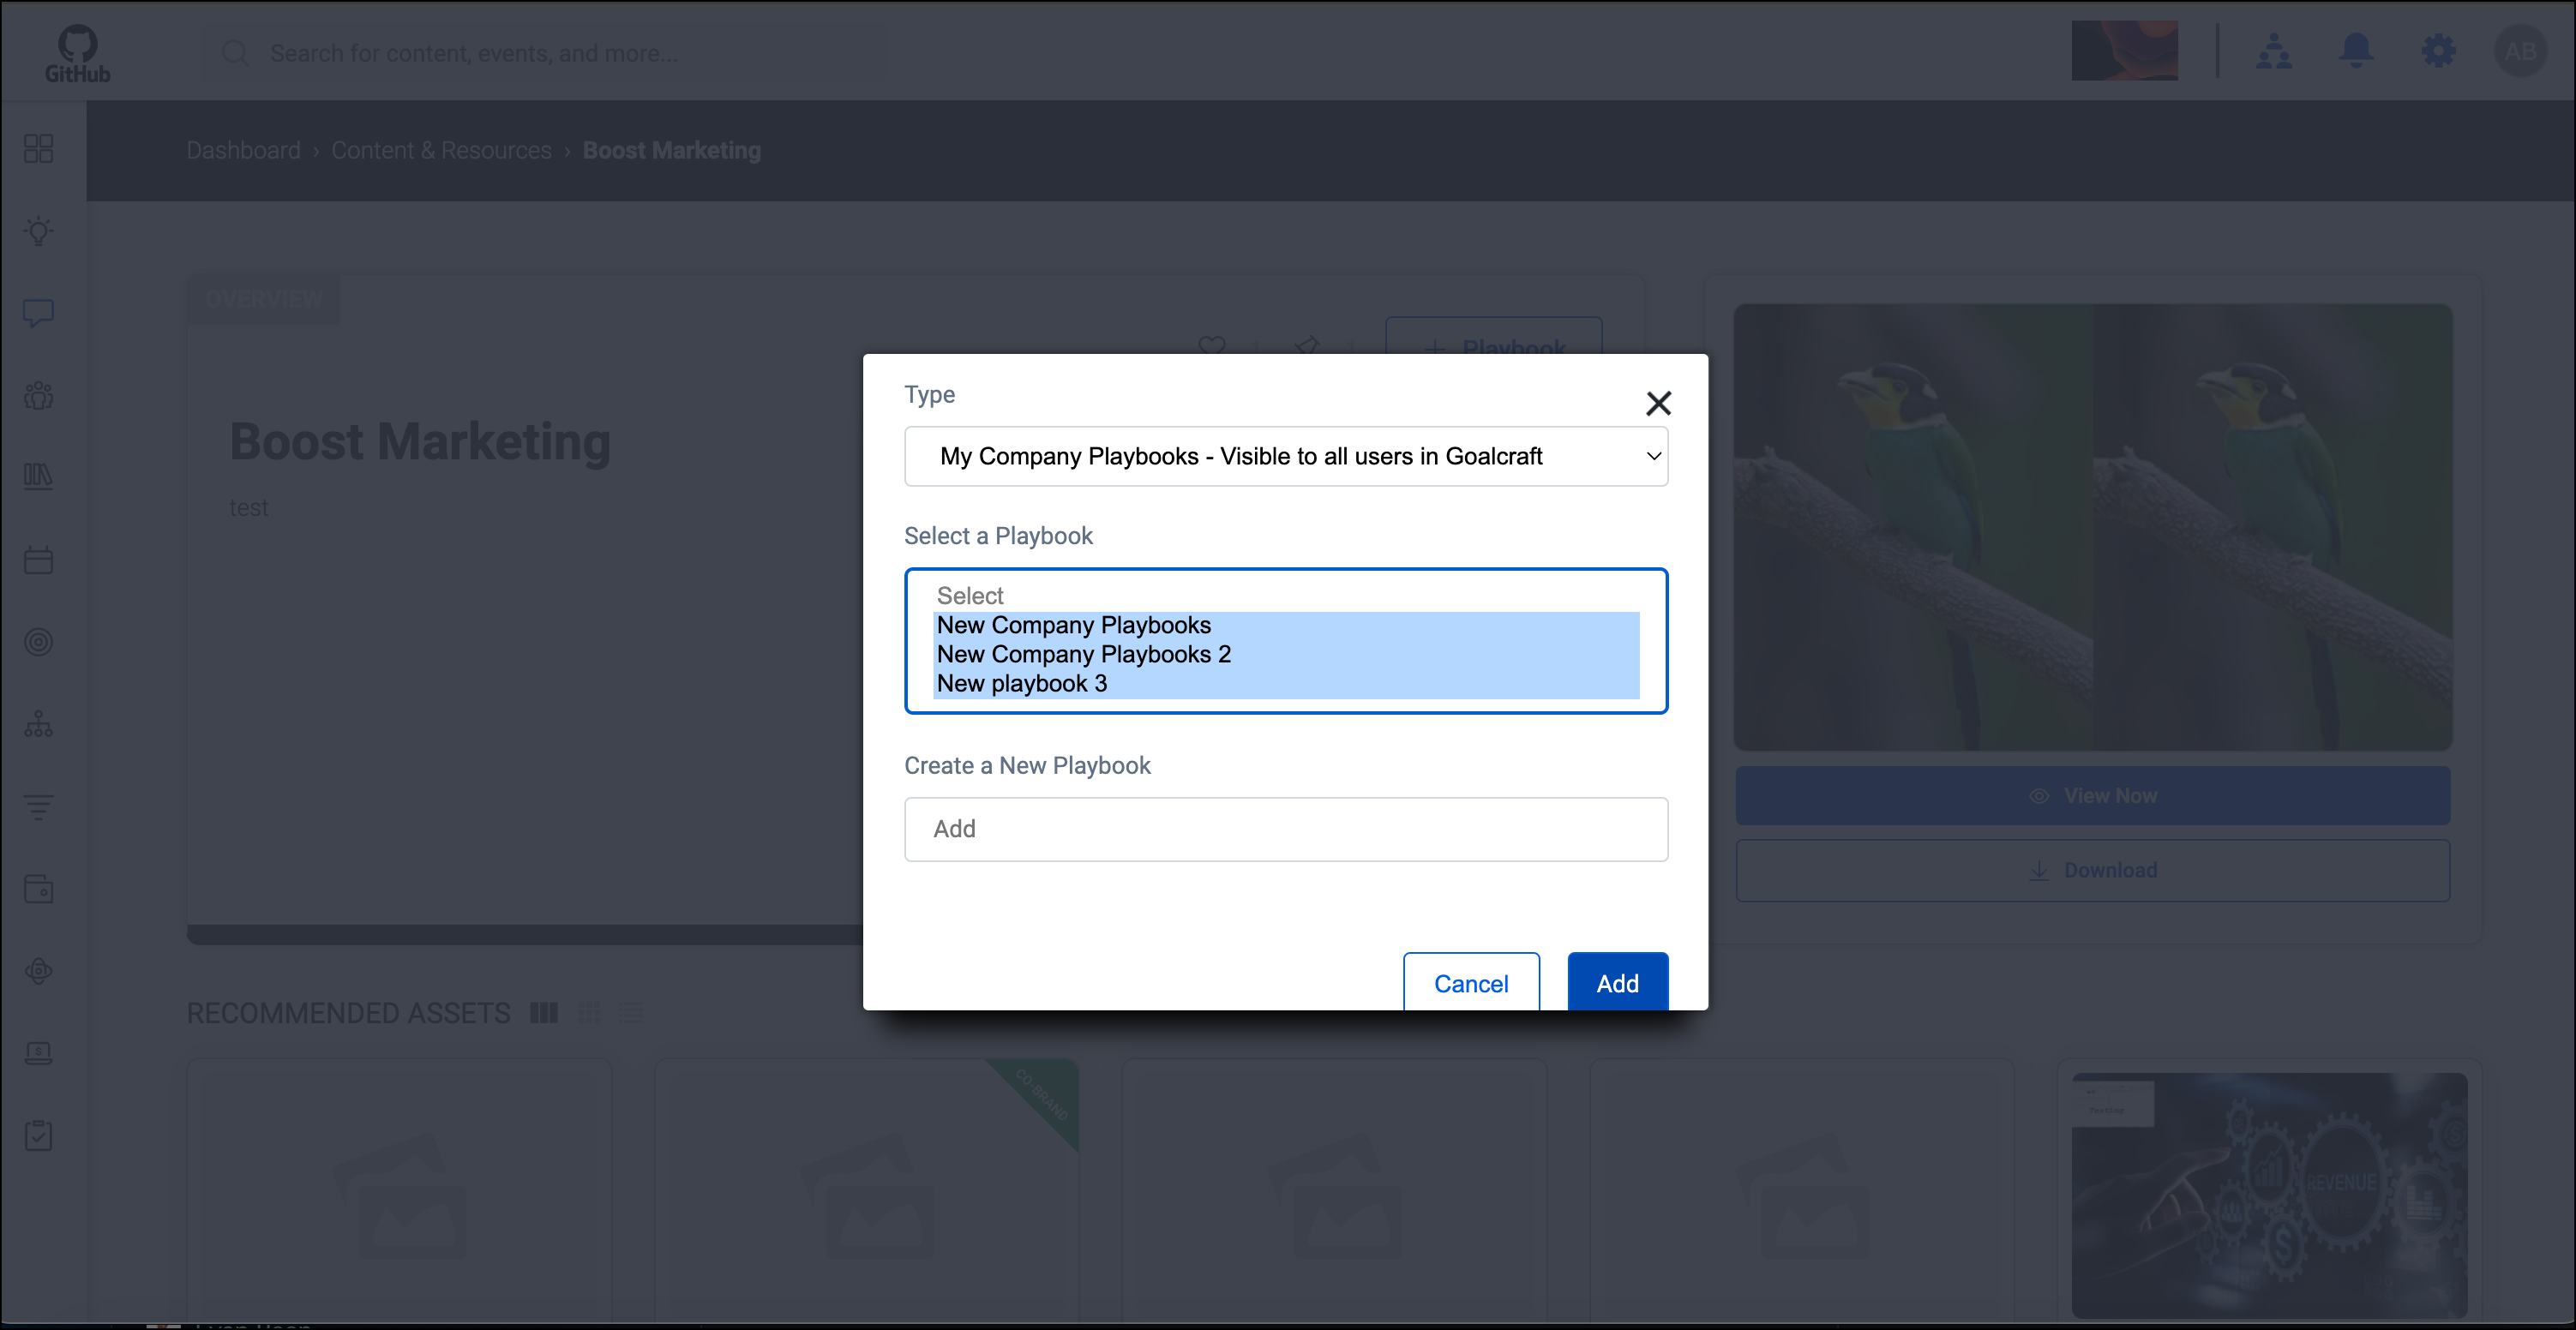Open the organization hierarchy icon in header
Image resolution: width=2576 pixels, height=1330 pixels.
pyautogui.click(x=2273, y=51)
